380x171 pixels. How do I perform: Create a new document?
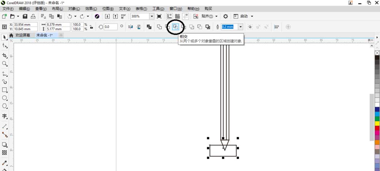[4, 16]
